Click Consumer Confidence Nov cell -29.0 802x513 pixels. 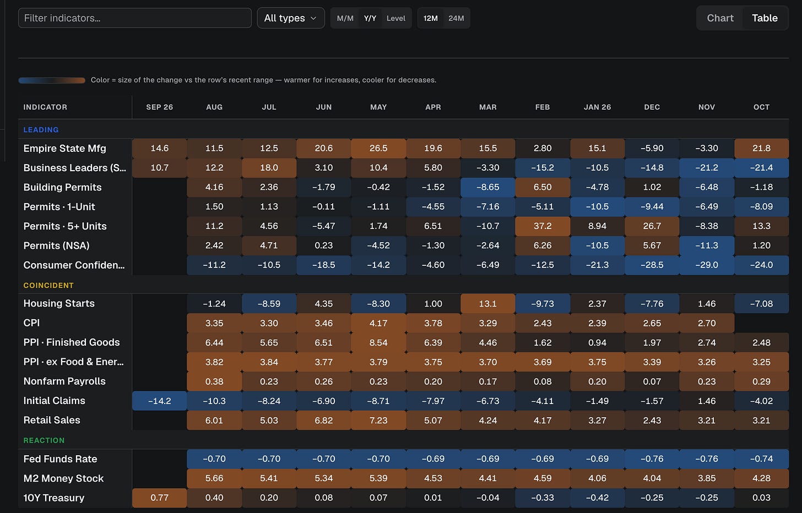point(707,265)
